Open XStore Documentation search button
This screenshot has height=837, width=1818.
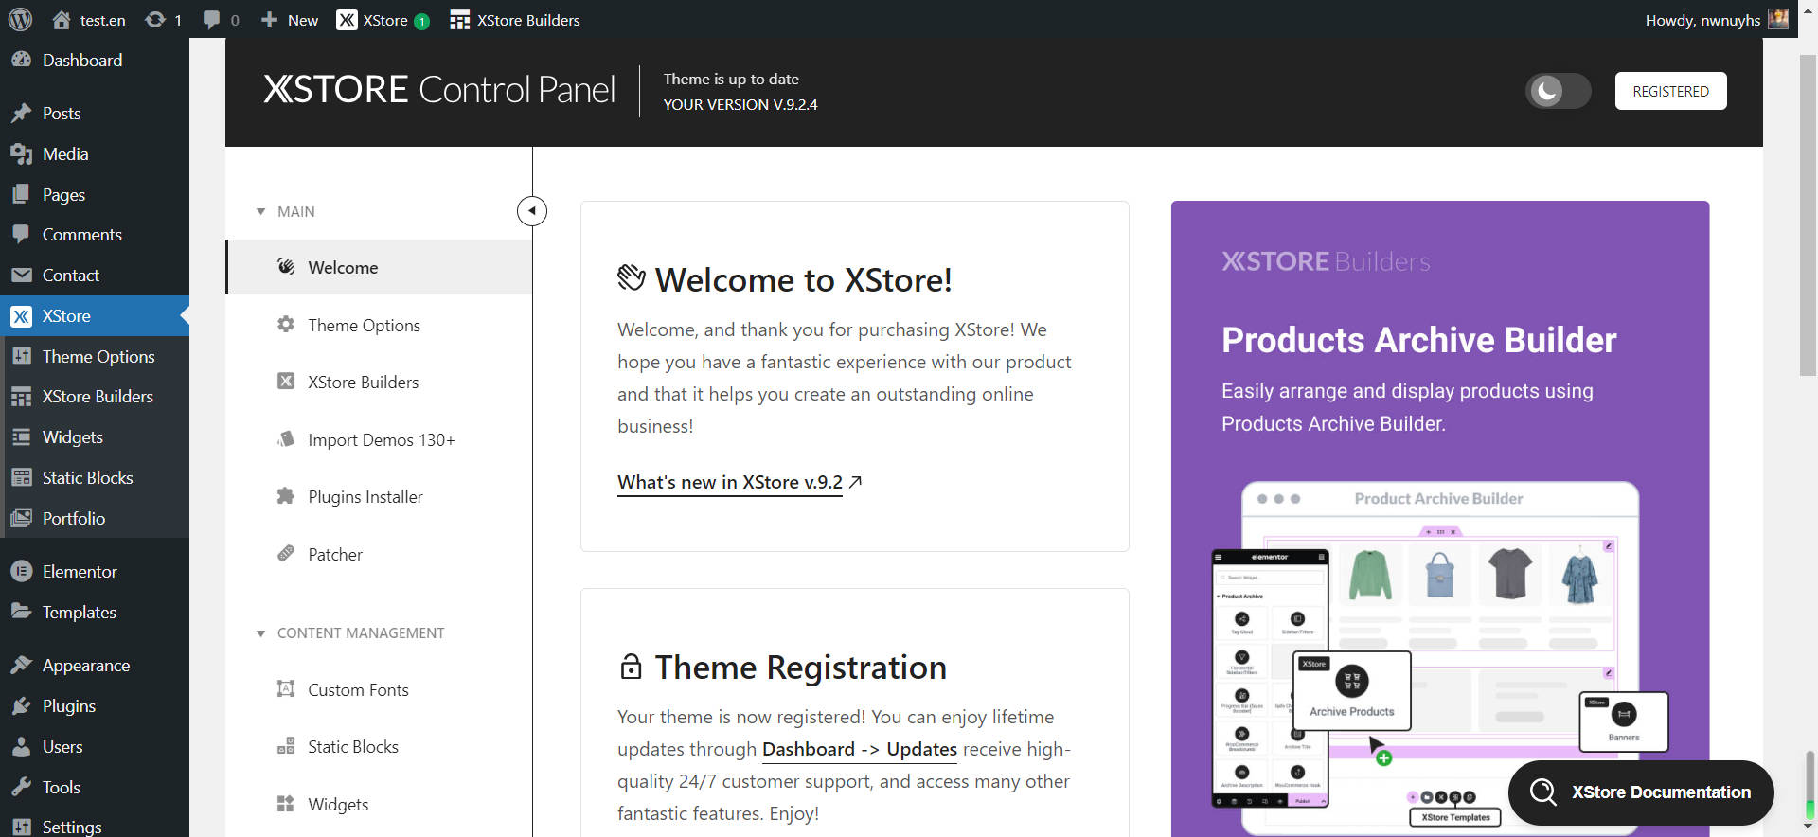pos(1641,792)
